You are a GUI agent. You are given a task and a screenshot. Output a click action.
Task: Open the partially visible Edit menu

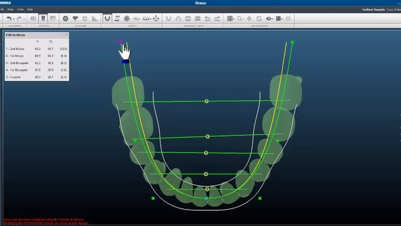[x=1, y=9]
